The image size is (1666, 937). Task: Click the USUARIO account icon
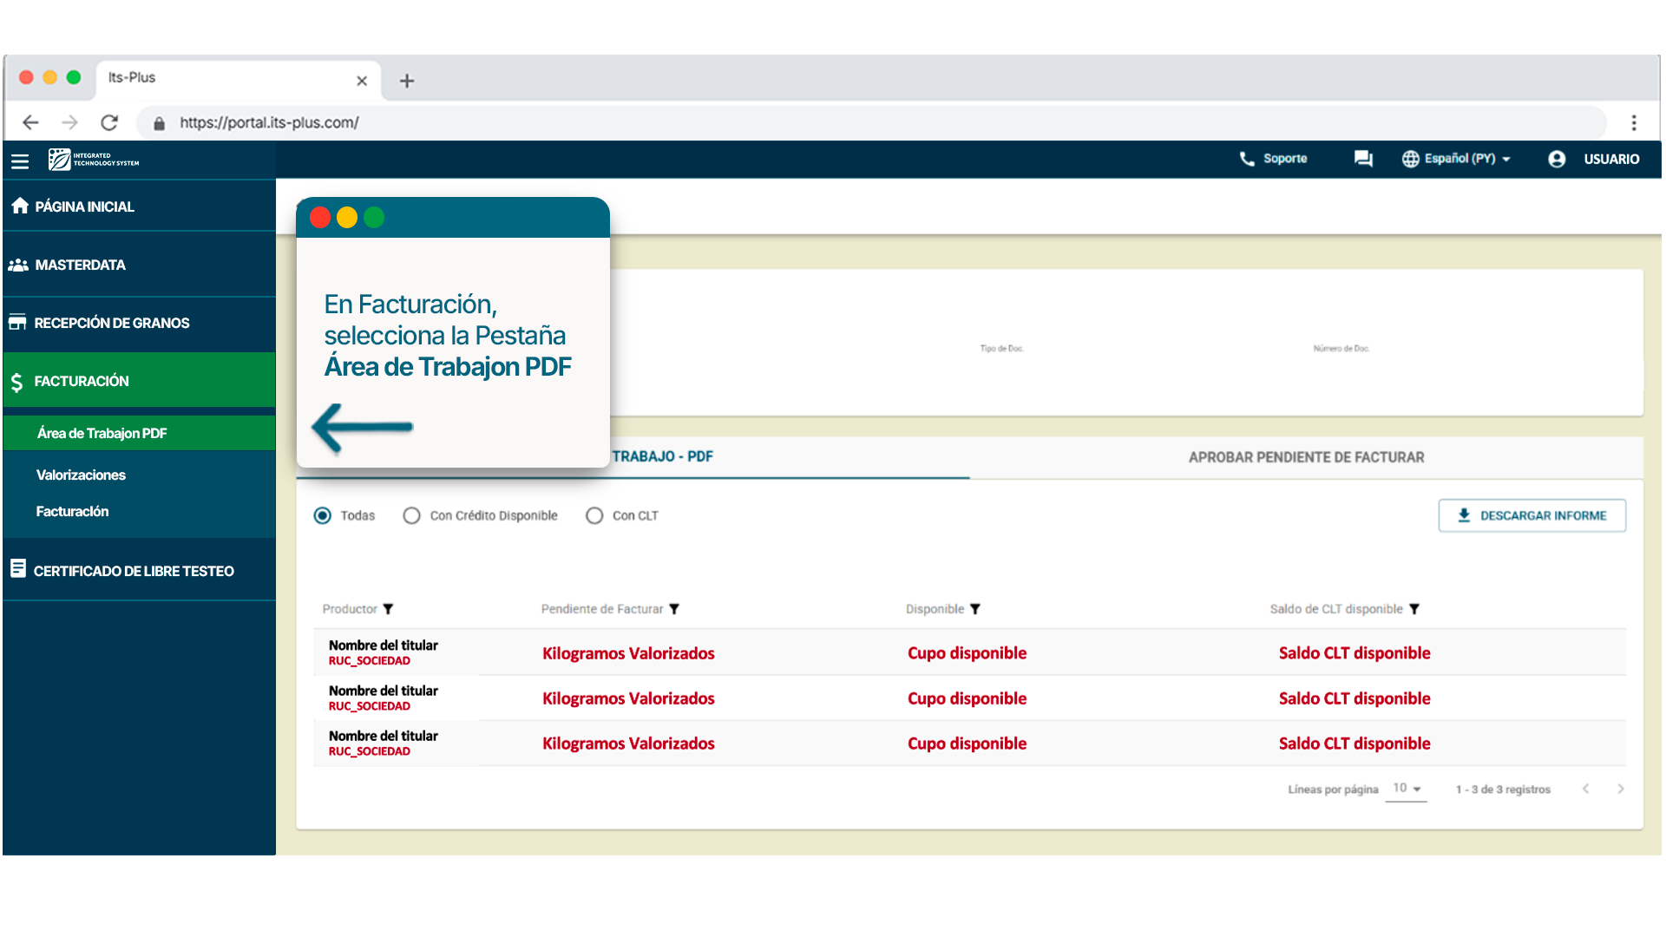click(x=1557, y=159)
